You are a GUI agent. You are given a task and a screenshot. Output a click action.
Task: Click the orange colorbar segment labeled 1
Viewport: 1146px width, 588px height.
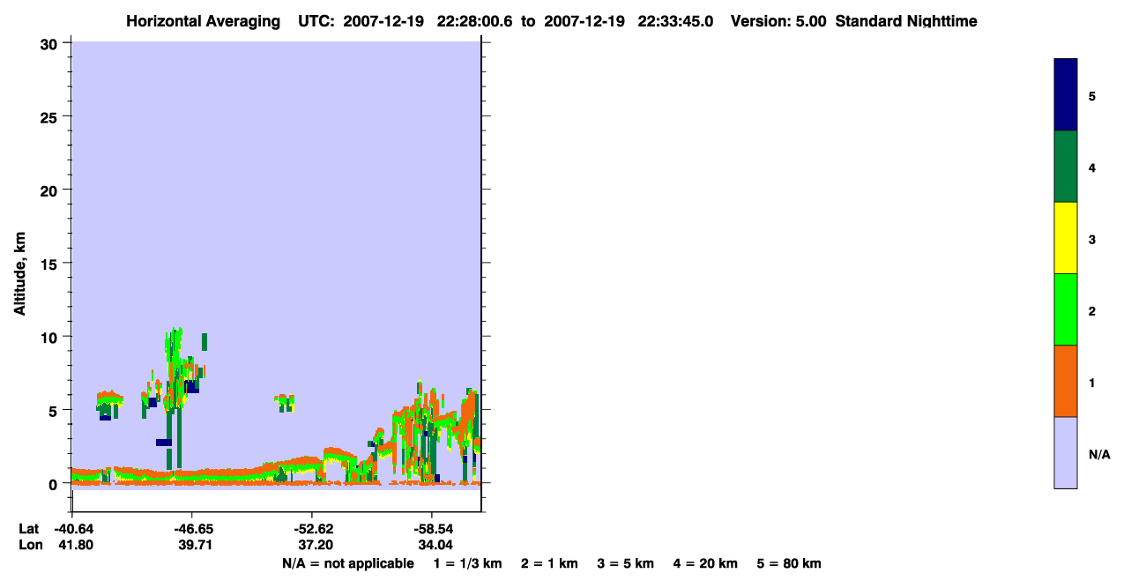tap(1066, 381)
